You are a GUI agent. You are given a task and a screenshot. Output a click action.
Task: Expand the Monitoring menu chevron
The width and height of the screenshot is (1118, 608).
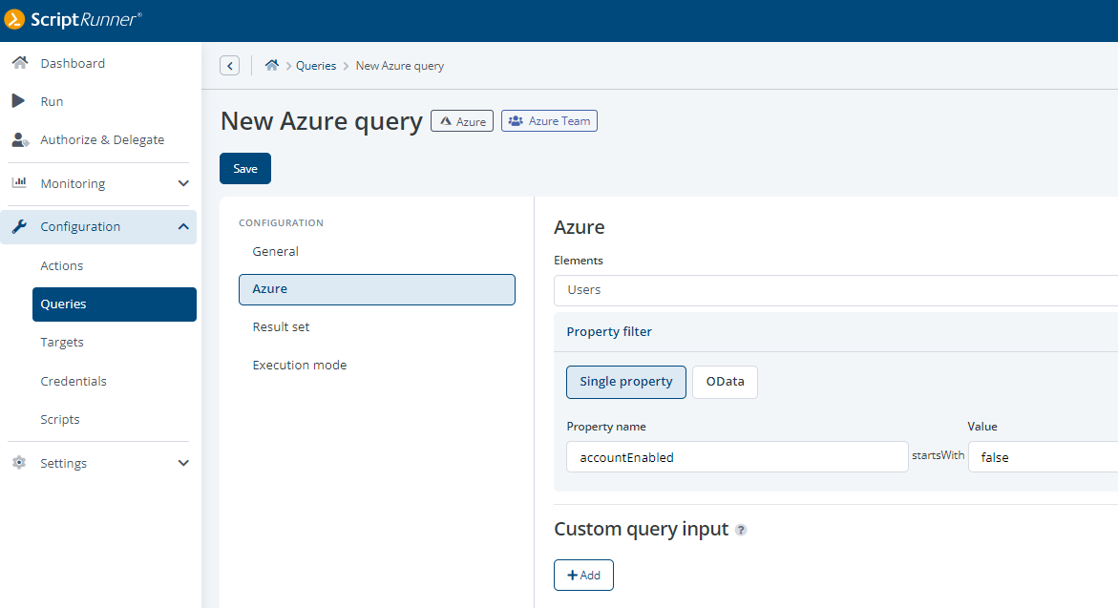183,183
